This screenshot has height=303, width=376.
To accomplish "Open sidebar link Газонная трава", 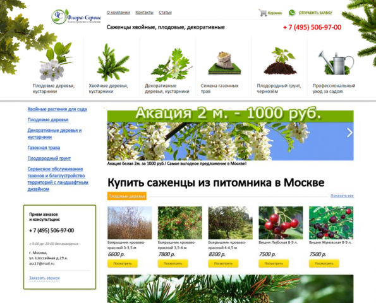I will point(44,148).
